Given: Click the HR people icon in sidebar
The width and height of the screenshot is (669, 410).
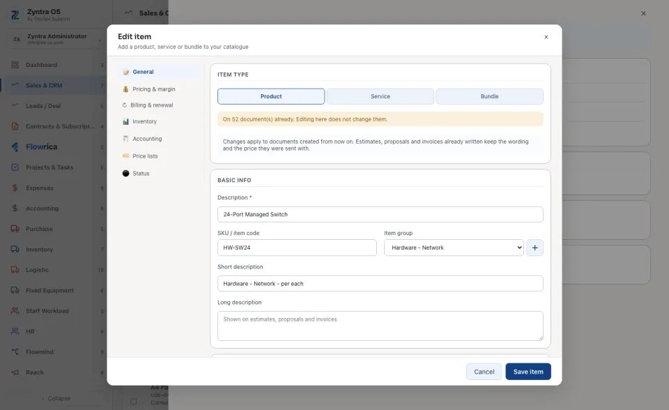Looking at the screenshot, I should point(15,331).
